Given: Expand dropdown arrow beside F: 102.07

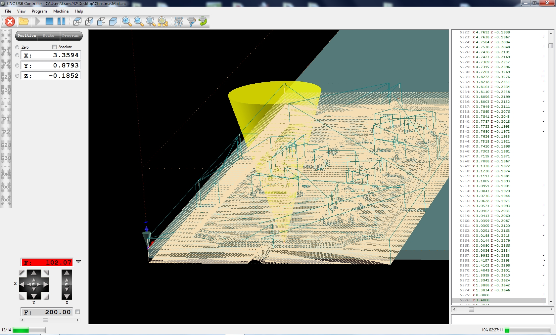Looking at the screenshot, I should click(78, 262).
